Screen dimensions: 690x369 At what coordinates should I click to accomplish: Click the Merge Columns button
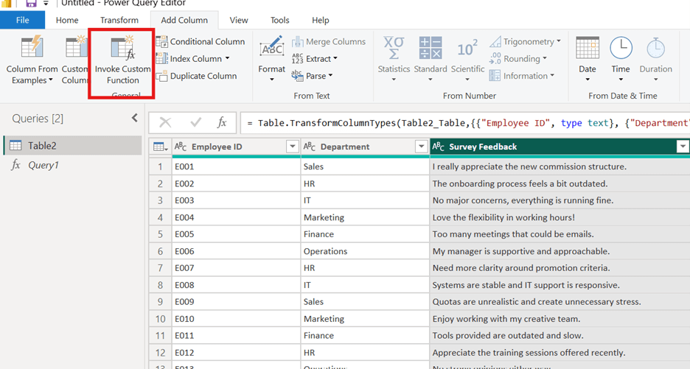point(328,41)
